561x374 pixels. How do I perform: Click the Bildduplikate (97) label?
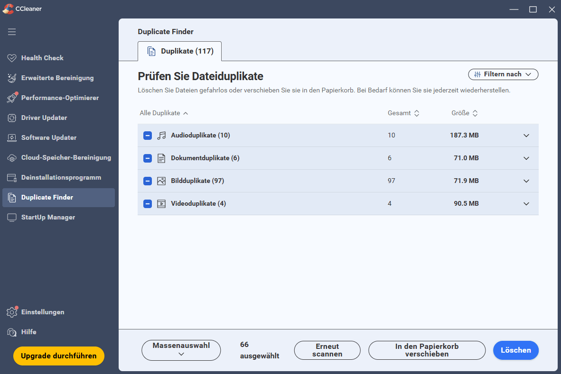(197, 181)
